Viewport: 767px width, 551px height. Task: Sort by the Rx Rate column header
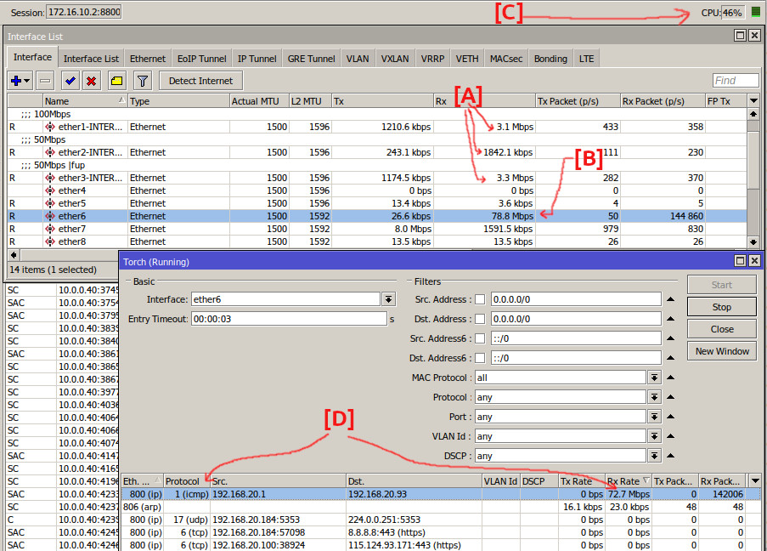[x=628, y=481]
